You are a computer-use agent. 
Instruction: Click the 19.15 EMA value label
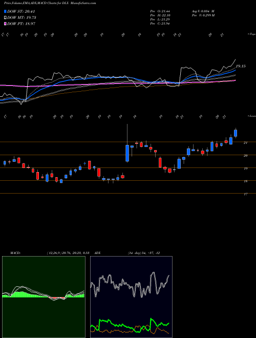(241, 67)
